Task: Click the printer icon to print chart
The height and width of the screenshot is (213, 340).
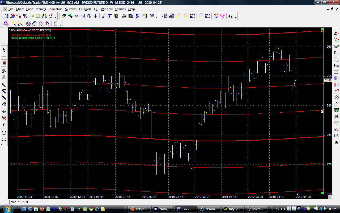Action: click(124, 16)
